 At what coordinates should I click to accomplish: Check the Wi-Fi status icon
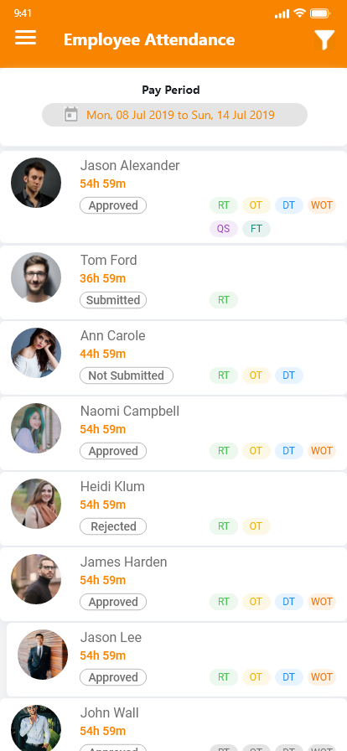pos(299,13)
